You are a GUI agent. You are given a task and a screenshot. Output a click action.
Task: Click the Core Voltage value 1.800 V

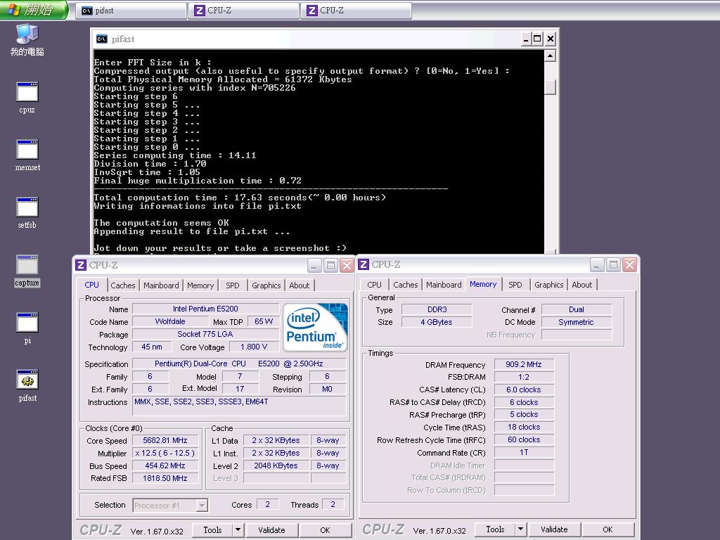point(253,347)
